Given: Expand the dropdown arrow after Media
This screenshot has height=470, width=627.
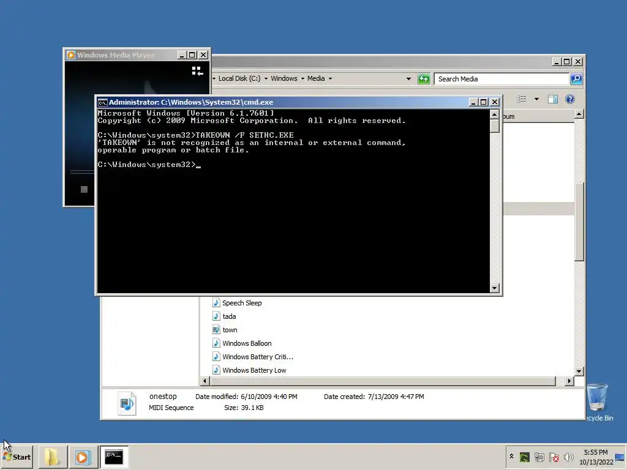Looking at the screenshot, I should pos(330,79).
